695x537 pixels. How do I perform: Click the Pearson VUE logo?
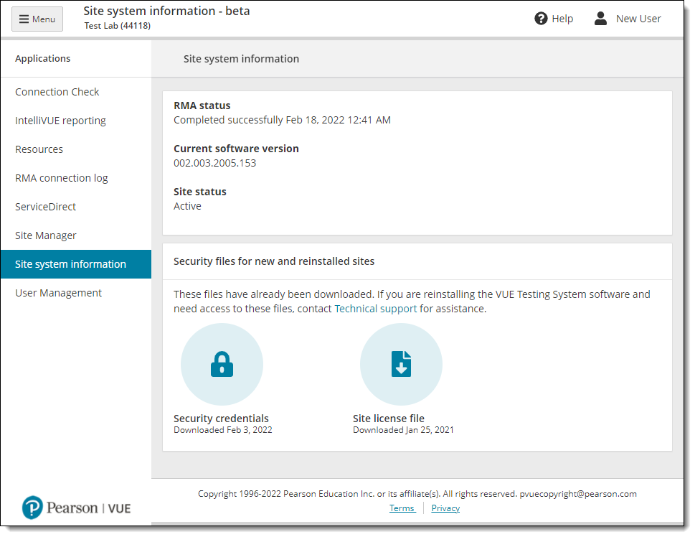point(76,508)
